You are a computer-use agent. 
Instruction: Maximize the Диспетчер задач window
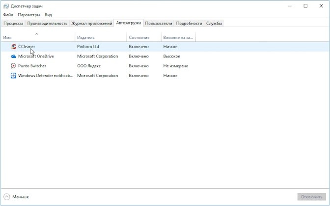tap(305, 6)
